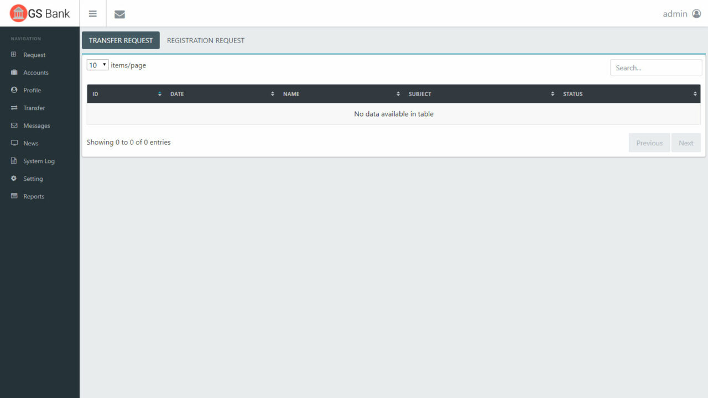Switch to the Registration Request tab

[205, 40]
